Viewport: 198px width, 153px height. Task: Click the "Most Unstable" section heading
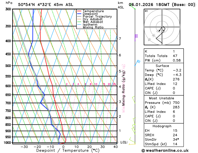click(161, 98)
